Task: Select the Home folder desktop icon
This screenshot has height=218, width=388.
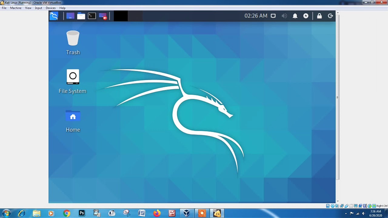Action: coord(73,121)
